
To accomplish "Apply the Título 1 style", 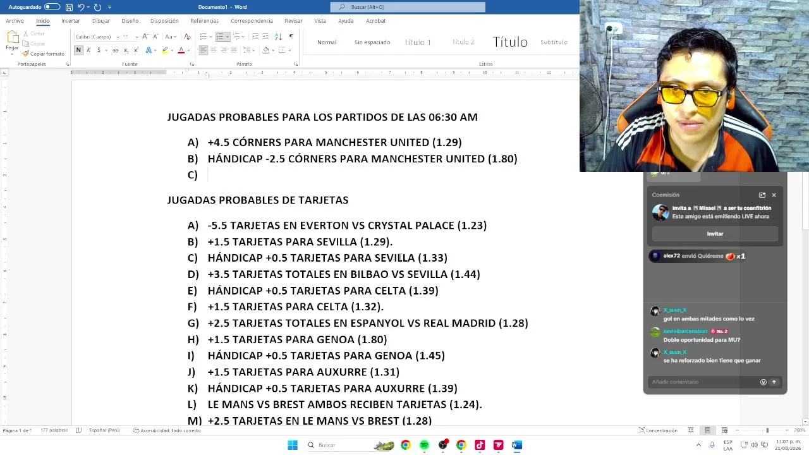I will pos(418,42).
